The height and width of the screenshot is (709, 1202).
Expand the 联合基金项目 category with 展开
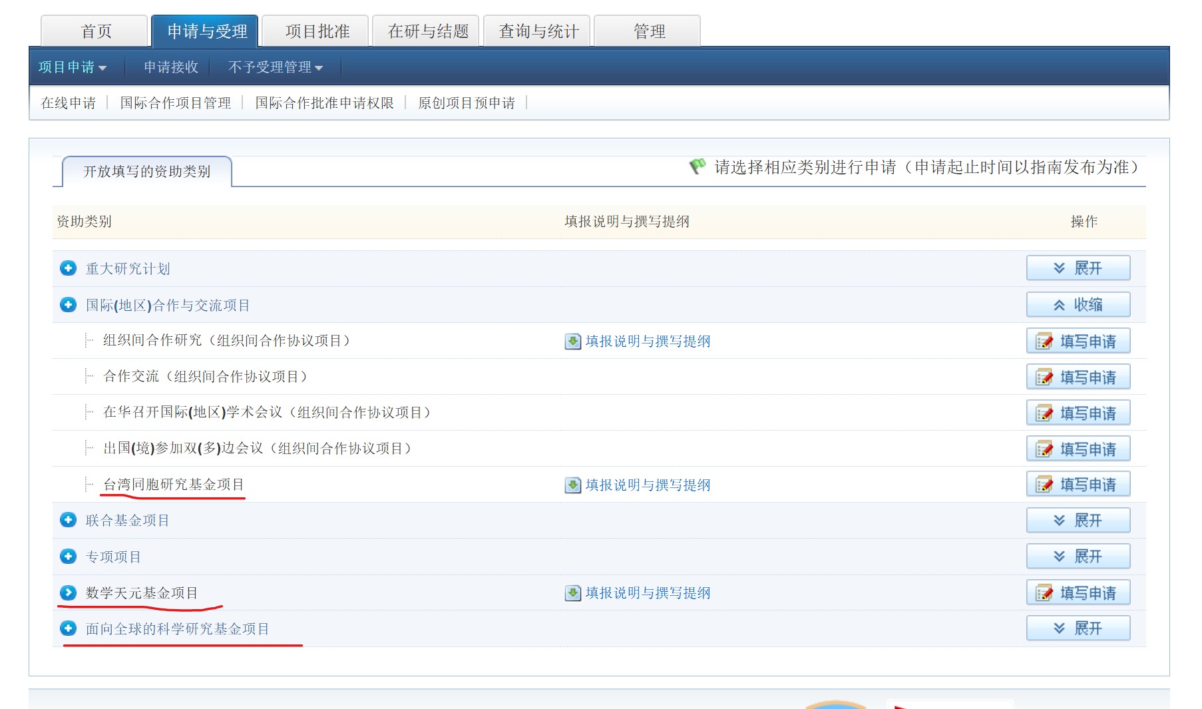pos(1078,521)
